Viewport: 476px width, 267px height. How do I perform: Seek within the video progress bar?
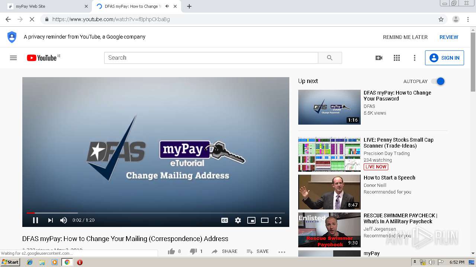coord(156,213)
